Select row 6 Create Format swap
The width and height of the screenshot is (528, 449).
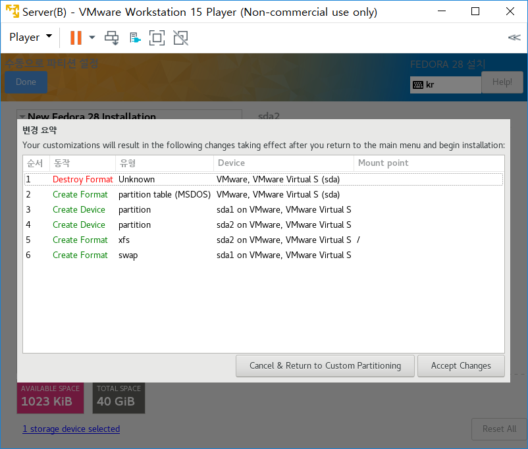pyautogui.click(x=263, y=255)
